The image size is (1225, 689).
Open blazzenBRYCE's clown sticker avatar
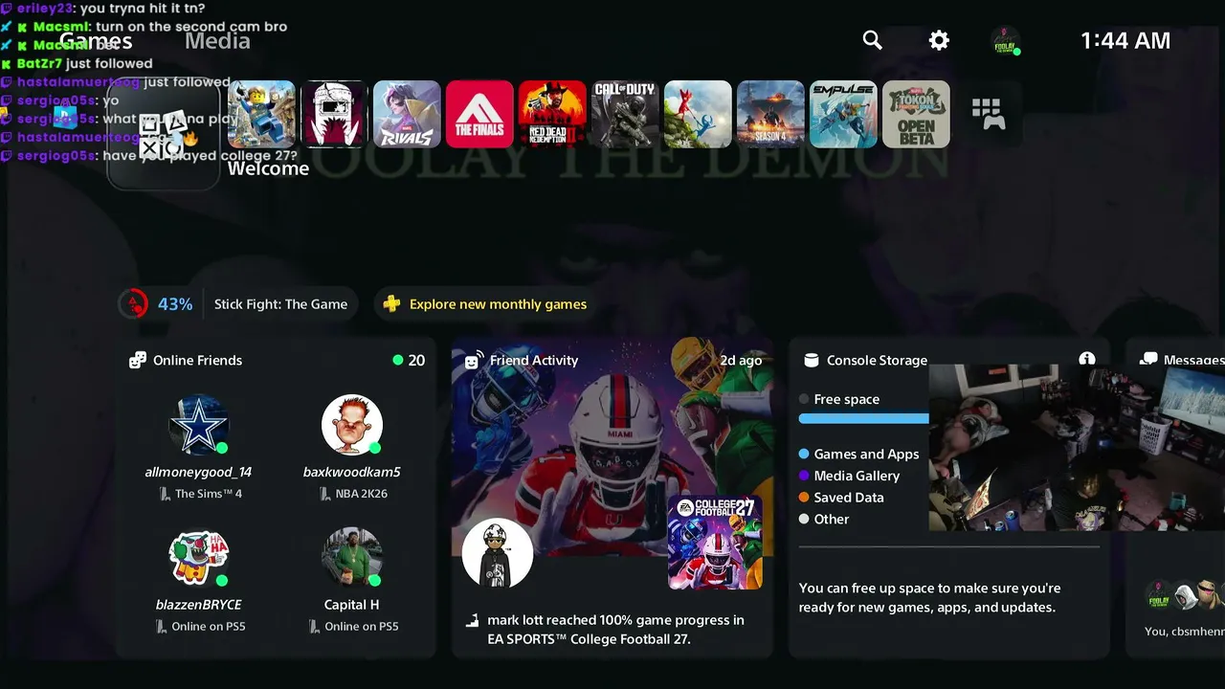pos(199,557)
